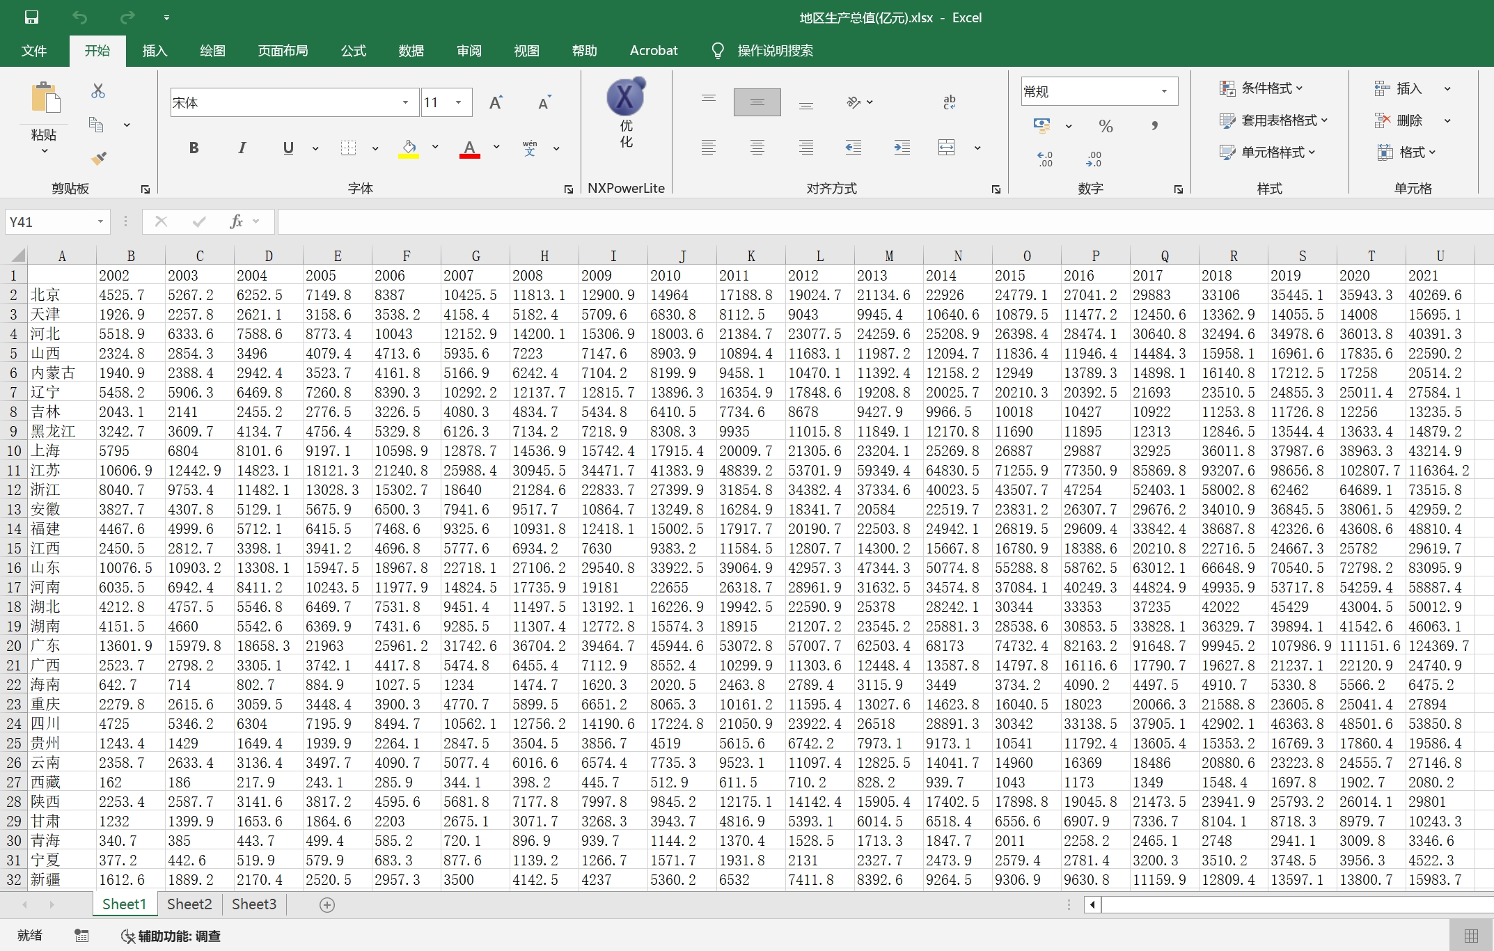Open the 公式 ribbon tab
Image resolution: width=1494 pixels, height=951 pixels.
pyautogui.click(x=353, y=51)
